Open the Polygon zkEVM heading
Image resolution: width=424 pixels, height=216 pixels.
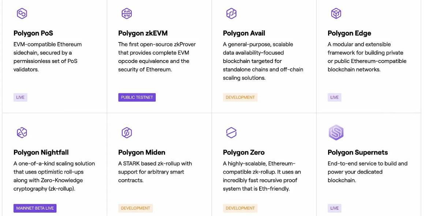143,33
